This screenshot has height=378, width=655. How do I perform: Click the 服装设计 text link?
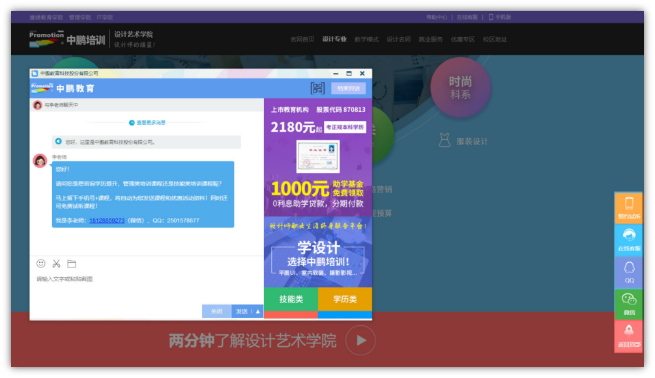click(x=472, y=141)
